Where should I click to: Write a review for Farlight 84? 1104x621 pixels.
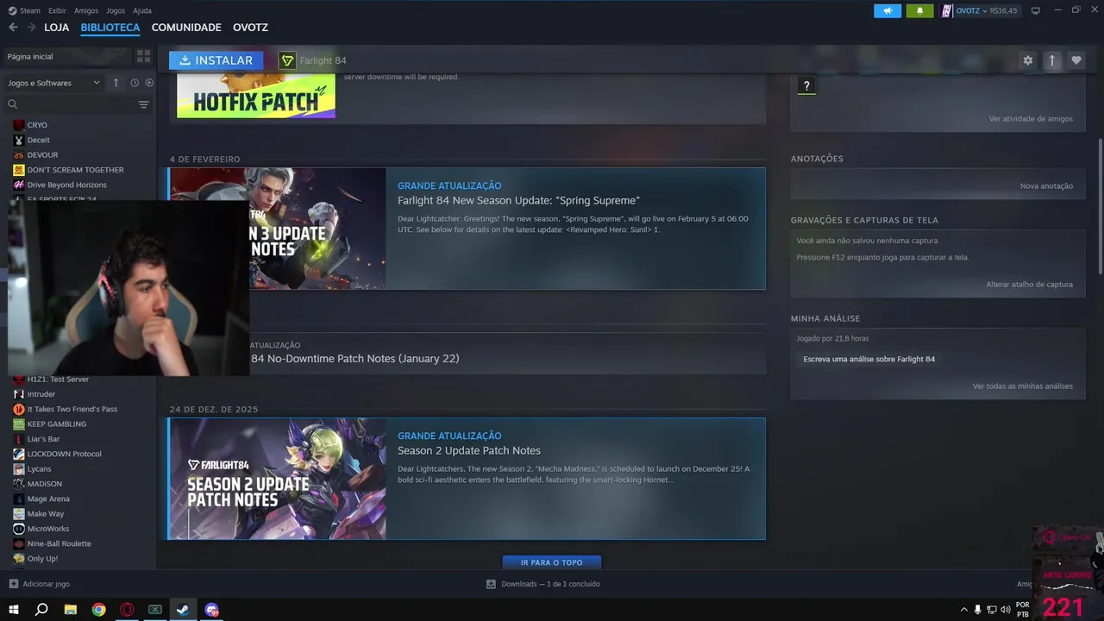click(x=869, y=359)
